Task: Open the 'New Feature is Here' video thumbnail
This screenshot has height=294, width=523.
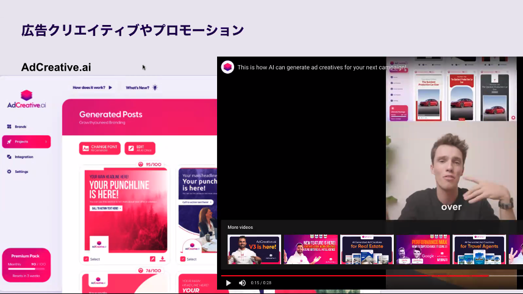Action: 310,250
